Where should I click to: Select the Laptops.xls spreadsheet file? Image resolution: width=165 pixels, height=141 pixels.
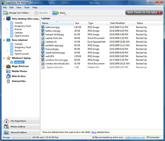(51, 42)
